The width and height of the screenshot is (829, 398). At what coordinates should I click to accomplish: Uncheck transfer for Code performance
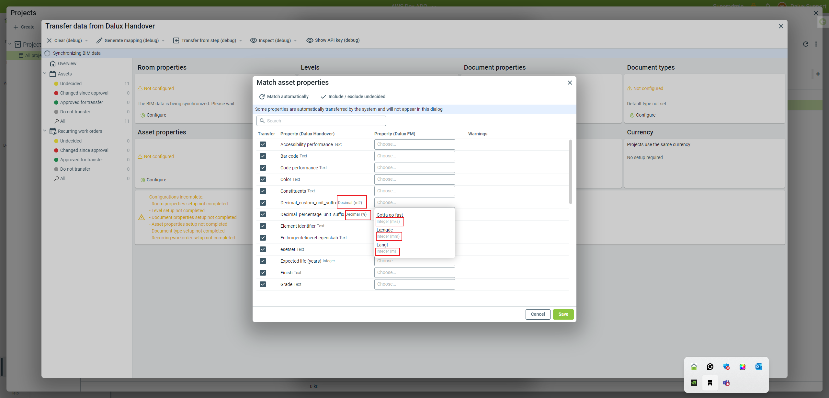click(263, 168)
